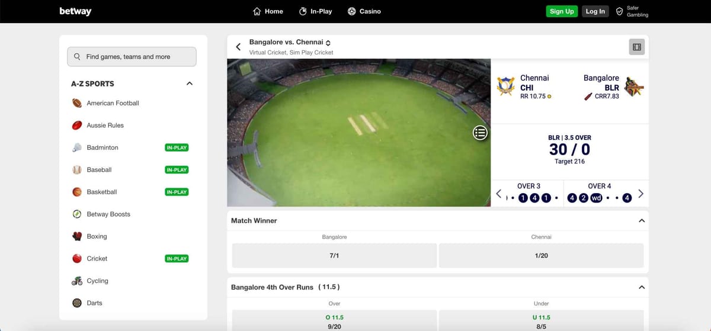
Task: Open the Betway Boosts icon
Action: pos(77,214)
